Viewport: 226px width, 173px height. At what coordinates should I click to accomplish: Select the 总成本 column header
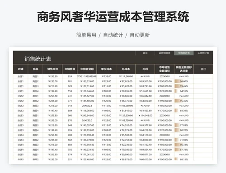[126, 69]
